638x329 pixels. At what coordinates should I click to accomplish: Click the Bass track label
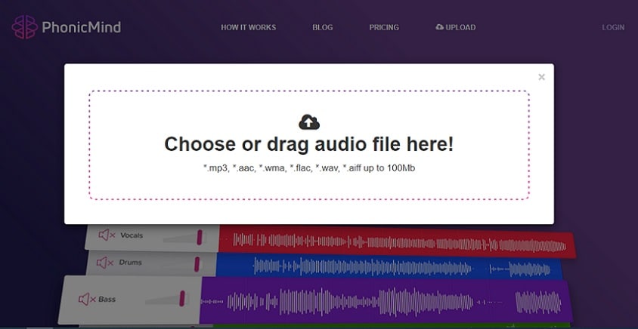click(x=107, y=300)
